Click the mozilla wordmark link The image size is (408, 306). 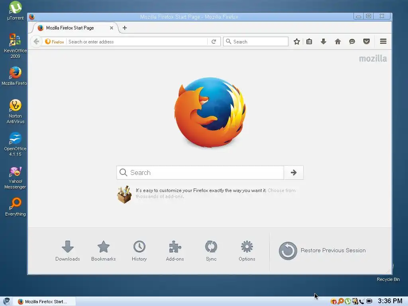click(x=373, y=59)
